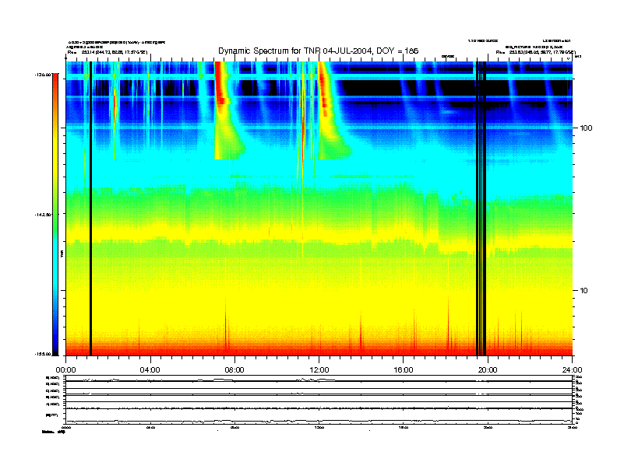Screen dimensions: 617x476
Task: Click the 08:00 time axis label
Action: pyautogui.click(x=234, y=370)
